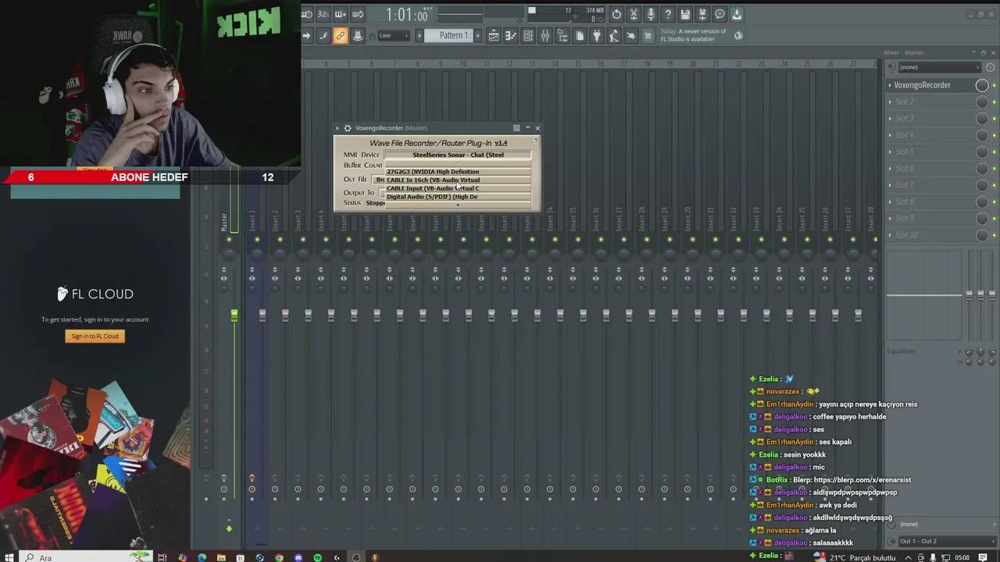Click weather 21°C Parçalı bulutlu widget

(855, 557)
